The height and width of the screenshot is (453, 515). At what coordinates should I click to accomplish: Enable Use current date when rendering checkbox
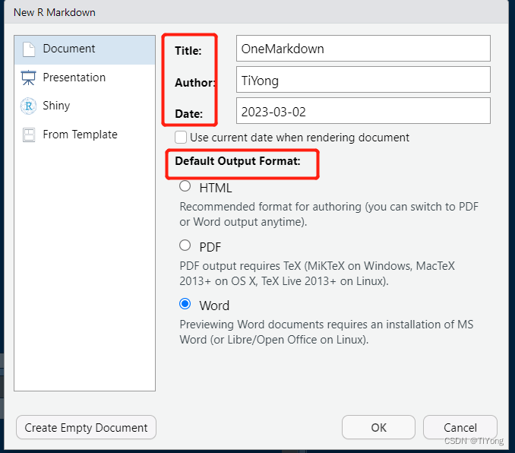tap(181, 138)
